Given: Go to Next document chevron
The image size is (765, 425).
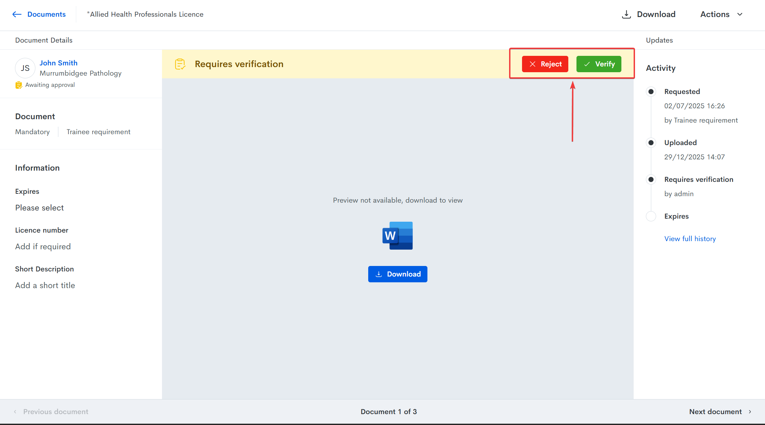Looking at the screenshot, I should tap(750, 412).
